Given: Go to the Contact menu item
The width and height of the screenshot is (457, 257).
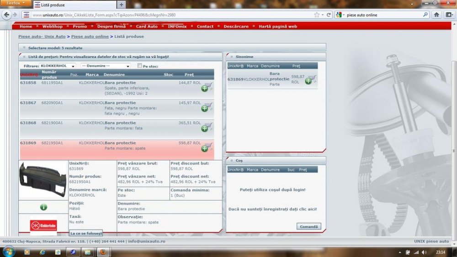Looking at the screenshot, I should [x=205, y=26].
